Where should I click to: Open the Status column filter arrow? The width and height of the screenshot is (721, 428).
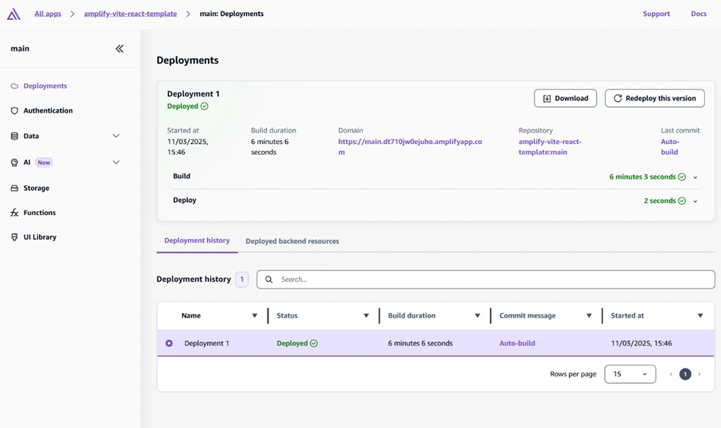[x=366, y=315]
